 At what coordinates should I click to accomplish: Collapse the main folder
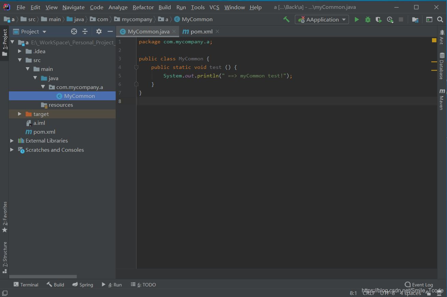tap(28, 69)
